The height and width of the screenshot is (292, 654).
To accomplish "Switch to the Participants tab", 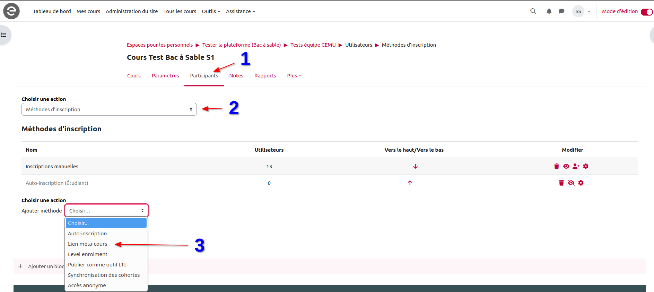I will point(204,76).
